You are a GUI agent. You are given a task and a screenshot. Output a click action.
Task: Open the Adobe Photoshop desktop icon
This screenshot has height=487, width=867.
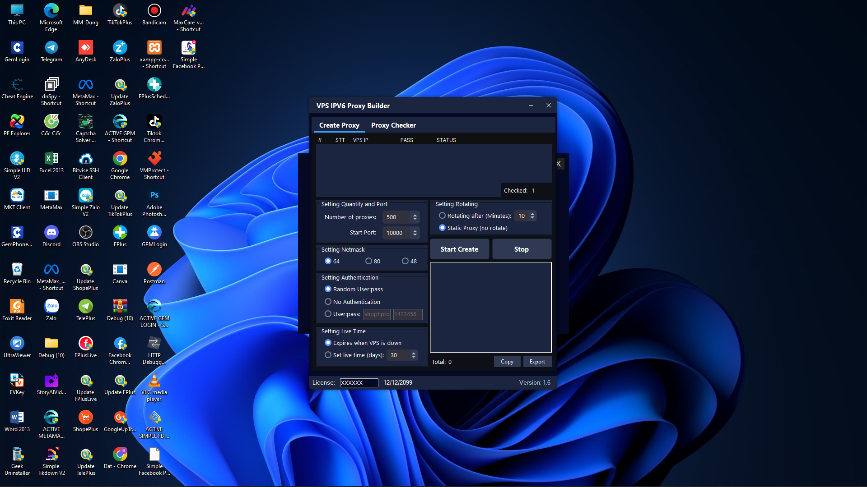pyautogui.click(x=154, y=202)
